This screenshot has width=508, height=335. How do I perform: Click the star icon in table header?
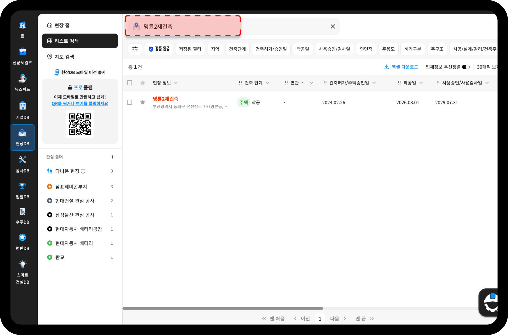143,83
